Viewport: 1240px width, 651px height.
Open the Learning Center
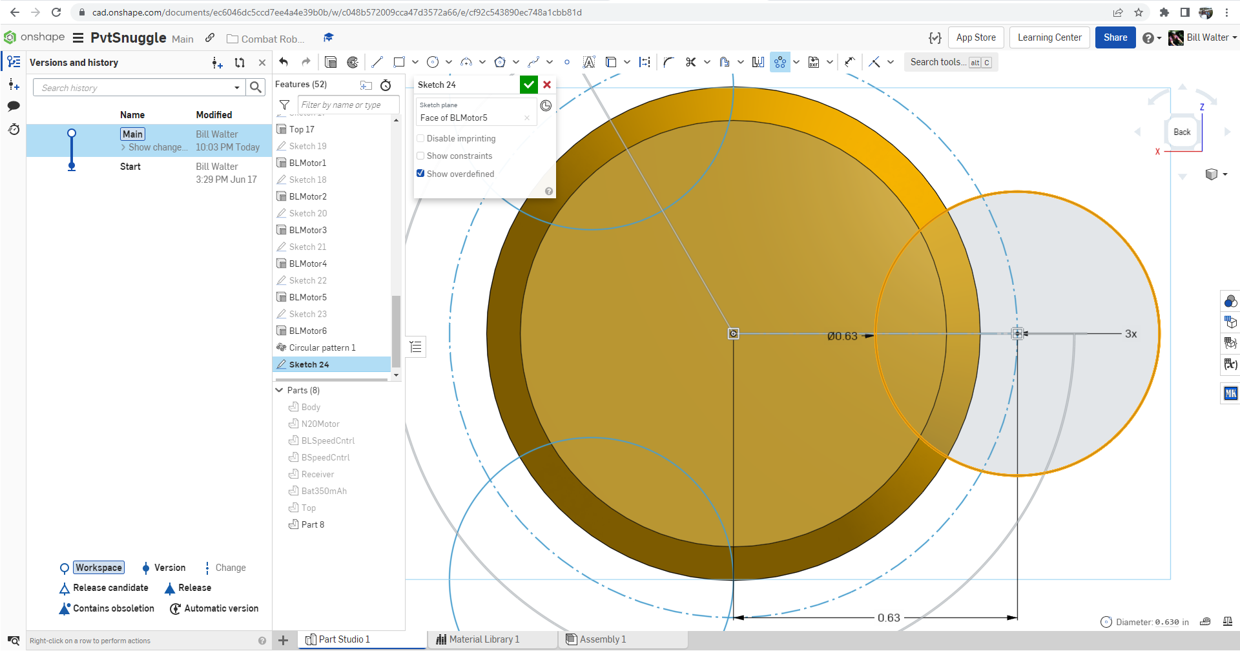point(1049,37)
